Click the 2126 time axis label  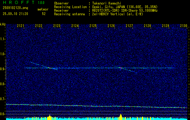(x=111, y=25)
